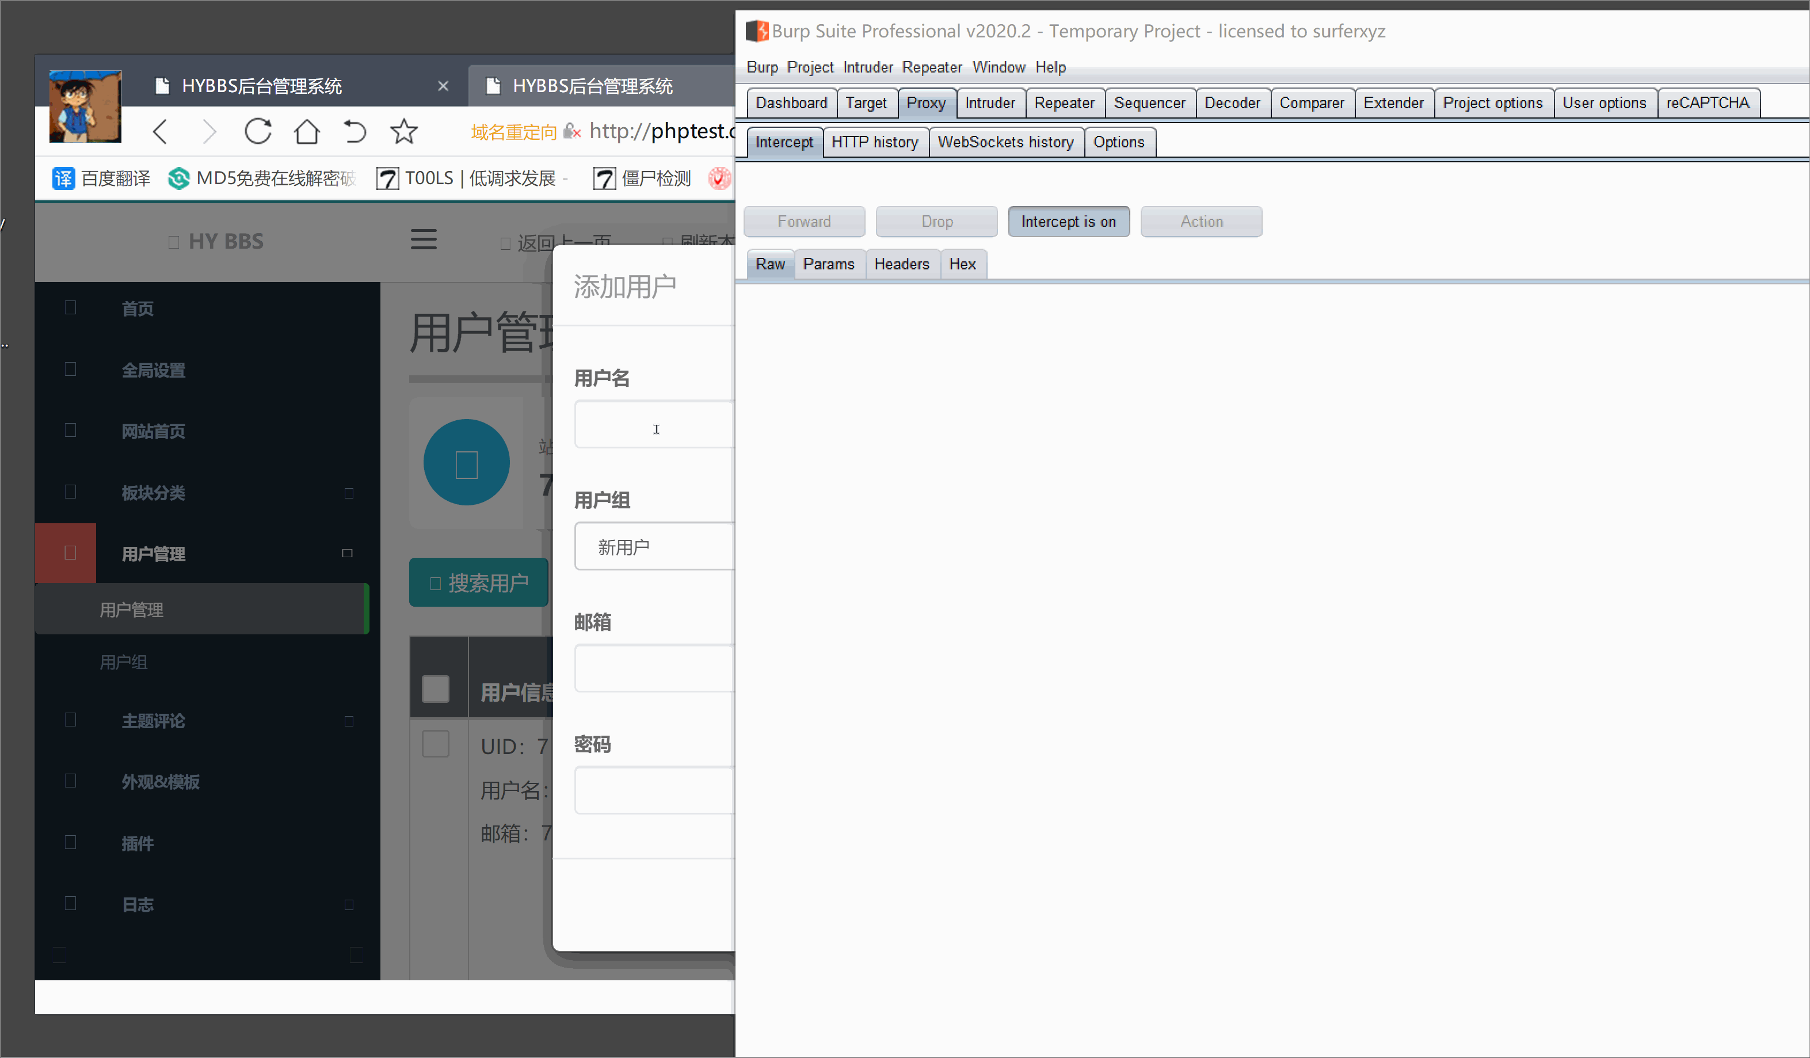This screenshot has height=1058, width=1810.
Task: Check the individual user row checkbox
Action: [x=437, y=744]
